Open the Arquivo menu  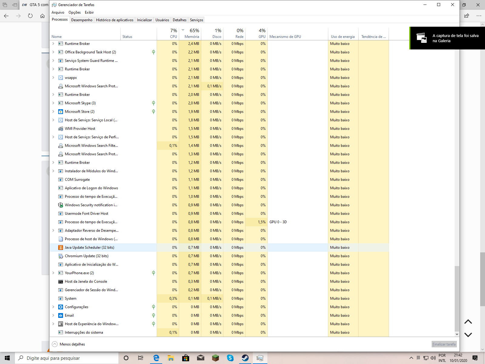pos(58,12)
